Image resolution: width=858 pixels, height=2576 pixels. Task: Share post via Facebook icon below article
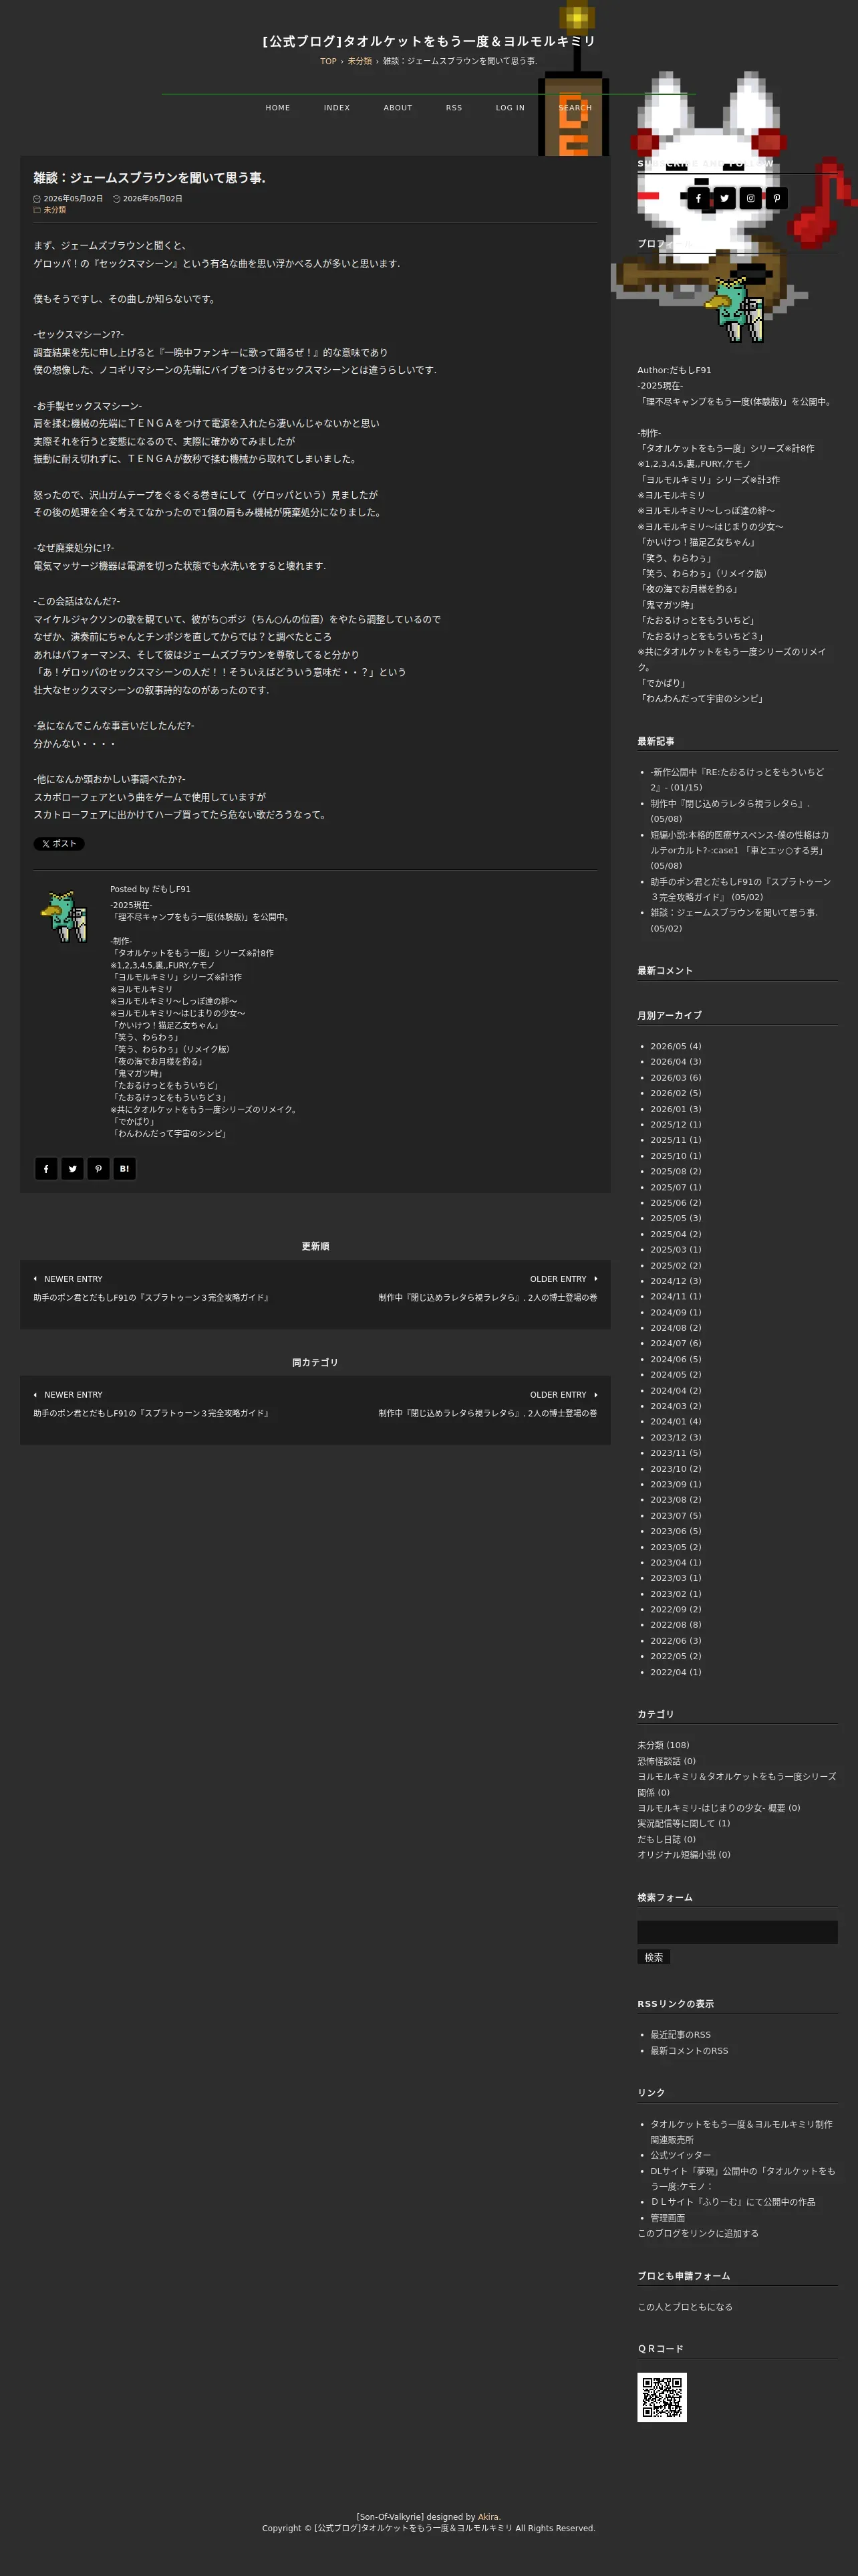(x=46, y=1168)
